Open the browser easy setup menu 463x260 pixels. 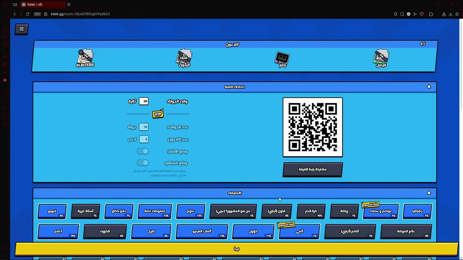pos(457,14)
